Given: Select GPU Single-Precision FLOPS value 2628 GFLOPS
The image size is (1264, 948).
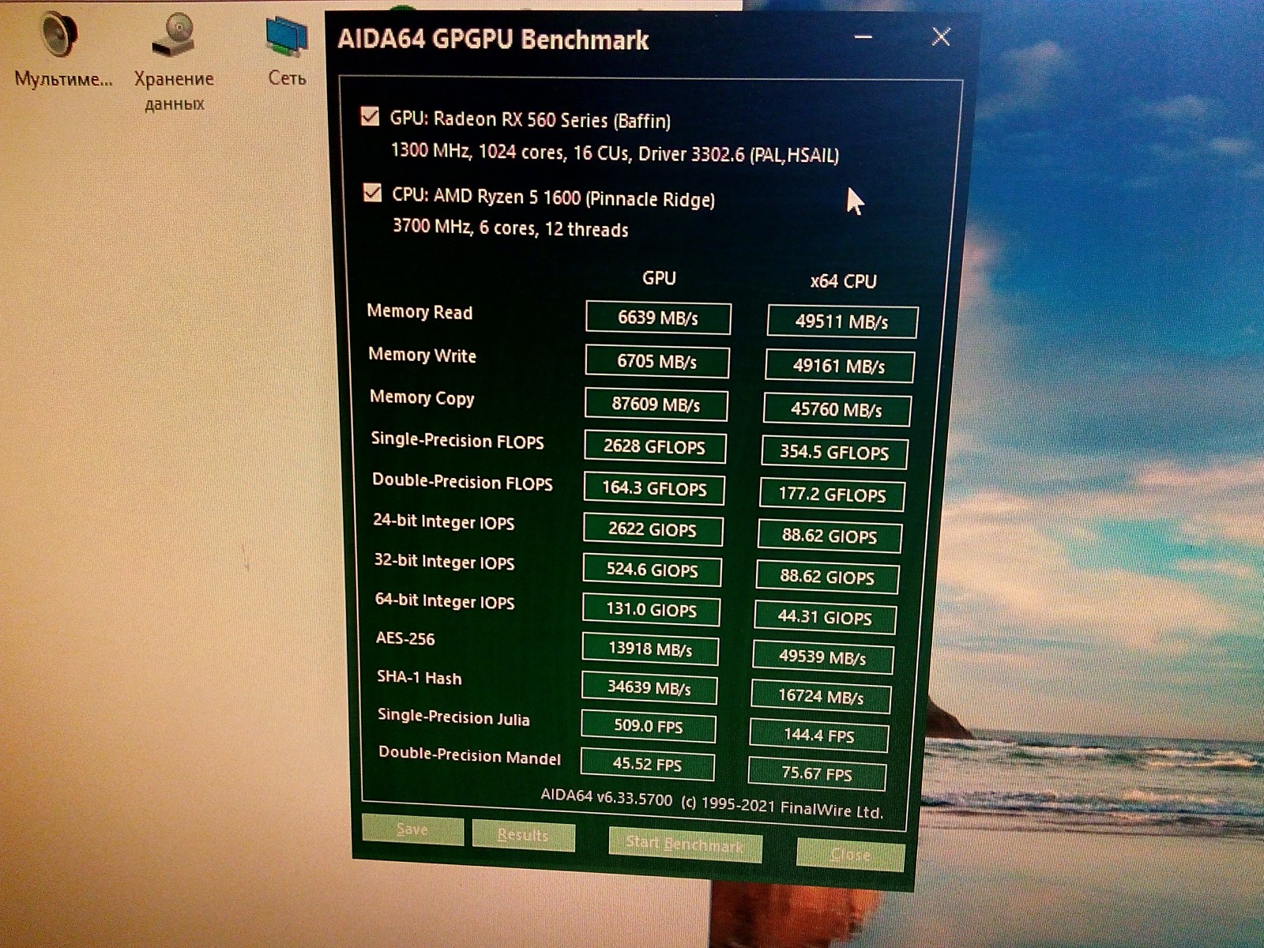Looking at the screenshot, I should (x=654, y=446).
